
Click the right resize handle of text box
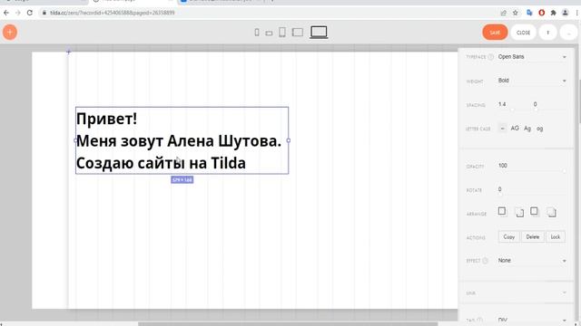pyautogui.click(x=289, y=140)
